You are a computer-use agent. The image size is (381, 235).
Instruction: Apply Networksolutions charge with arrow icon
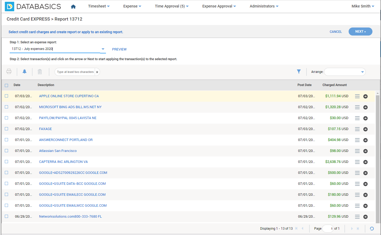pyautogui.click(x=365, y=217)
